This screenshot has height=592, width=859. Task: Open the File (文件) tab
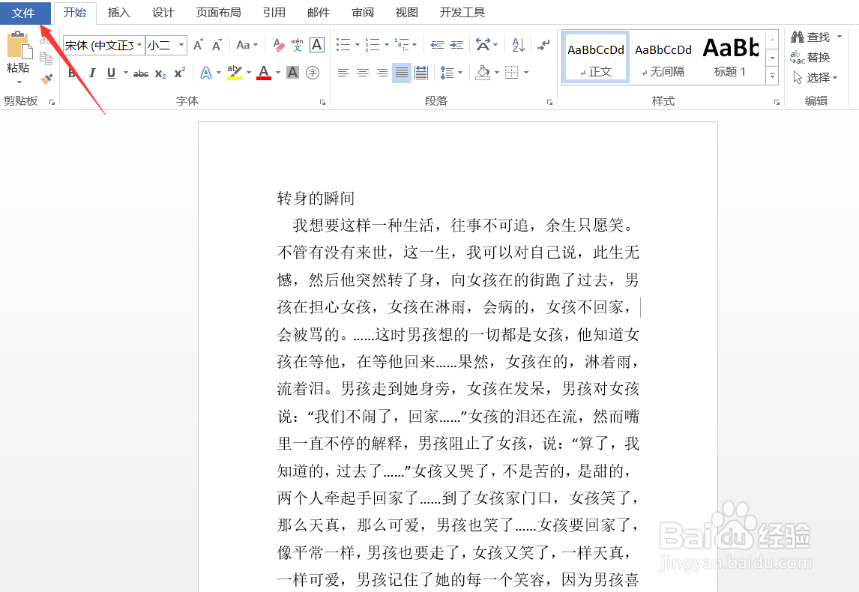click(x=23, y=13)
